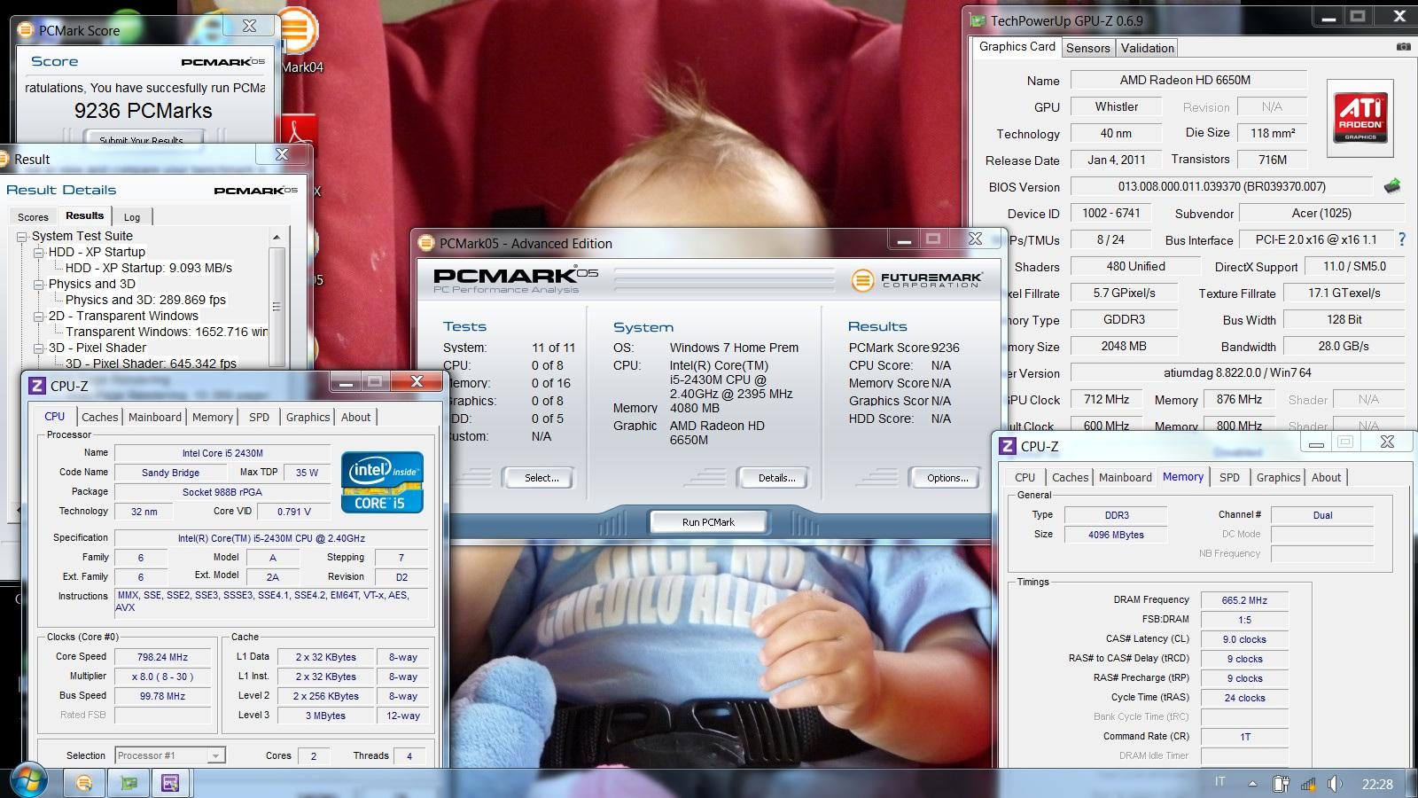The height and width of the screenshot is (798, 1418).
Task: Collapse the System Test Suite tree node
Action: pos(22,236)
